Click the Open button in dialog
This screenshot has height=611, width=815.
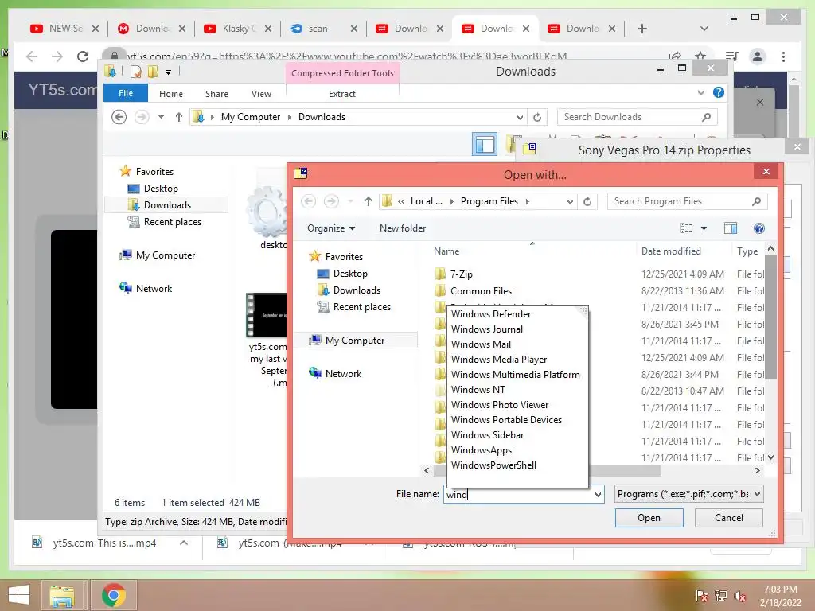click(x=649, y=517)
